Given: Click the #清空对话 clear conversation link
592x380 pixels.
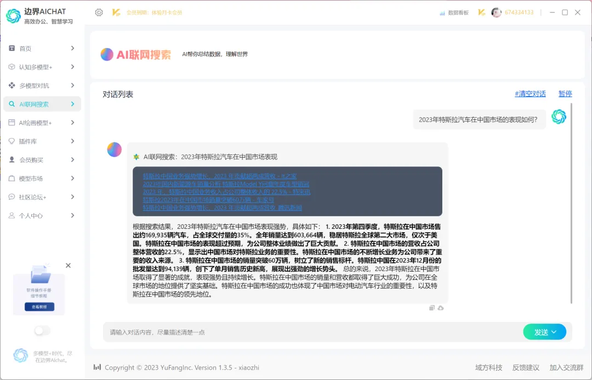Looking at the screenshot, I should tap(530, 94).
